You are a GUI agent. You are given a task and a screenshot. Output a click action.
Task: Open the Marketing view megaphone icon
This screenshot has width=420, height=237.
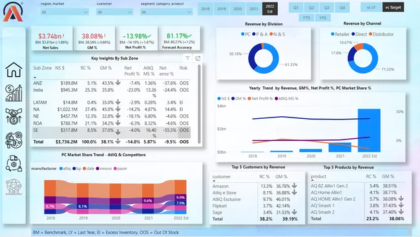pyautogui.click(x=14, y=139)
